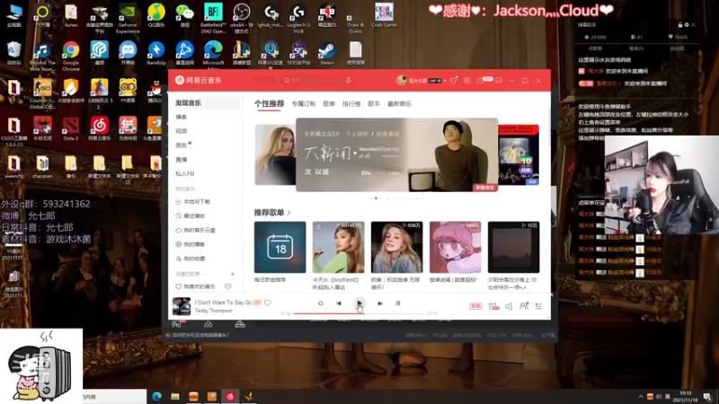Show lyrics with the 词 icon
The image size is (719, 404).
tap(397, 303)
